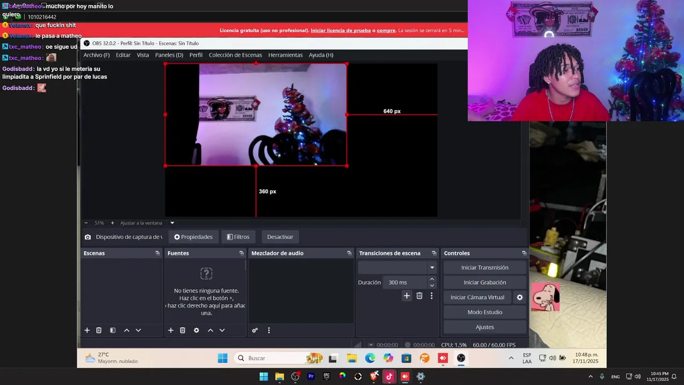Click Buscar search box in inner taskbar
Image resolution: width=684 pixels, height=385 pixels.
278,358
